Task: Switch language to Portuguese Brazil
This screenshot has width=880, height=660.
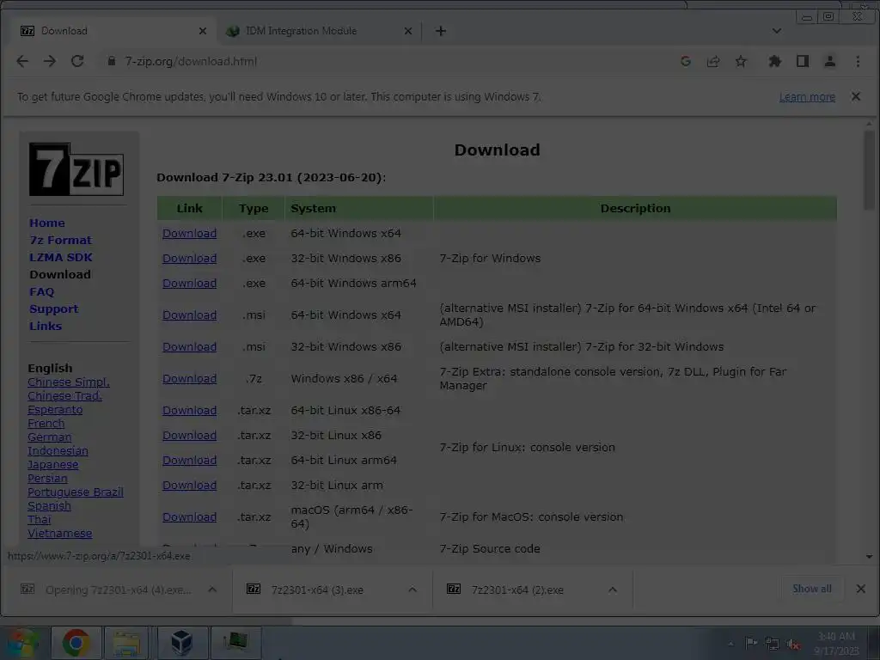Action: pyautogui.click(x=76, y=492)
